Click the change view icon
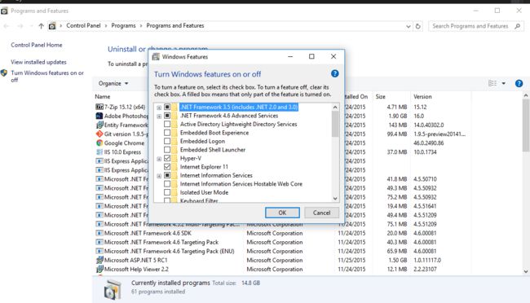530x303 pixels. (x=492, y=83)
